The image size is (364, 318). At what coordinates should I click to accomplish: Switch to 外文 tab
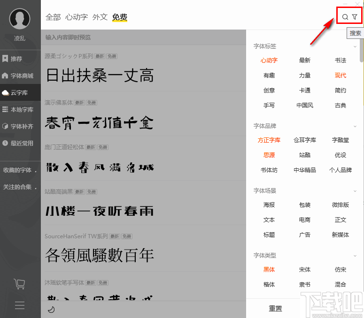click(100, 17)
